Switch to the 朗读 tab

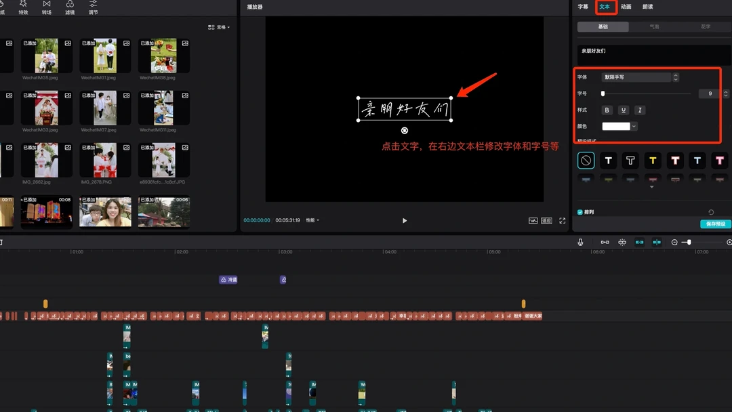(x=647, y=7)
